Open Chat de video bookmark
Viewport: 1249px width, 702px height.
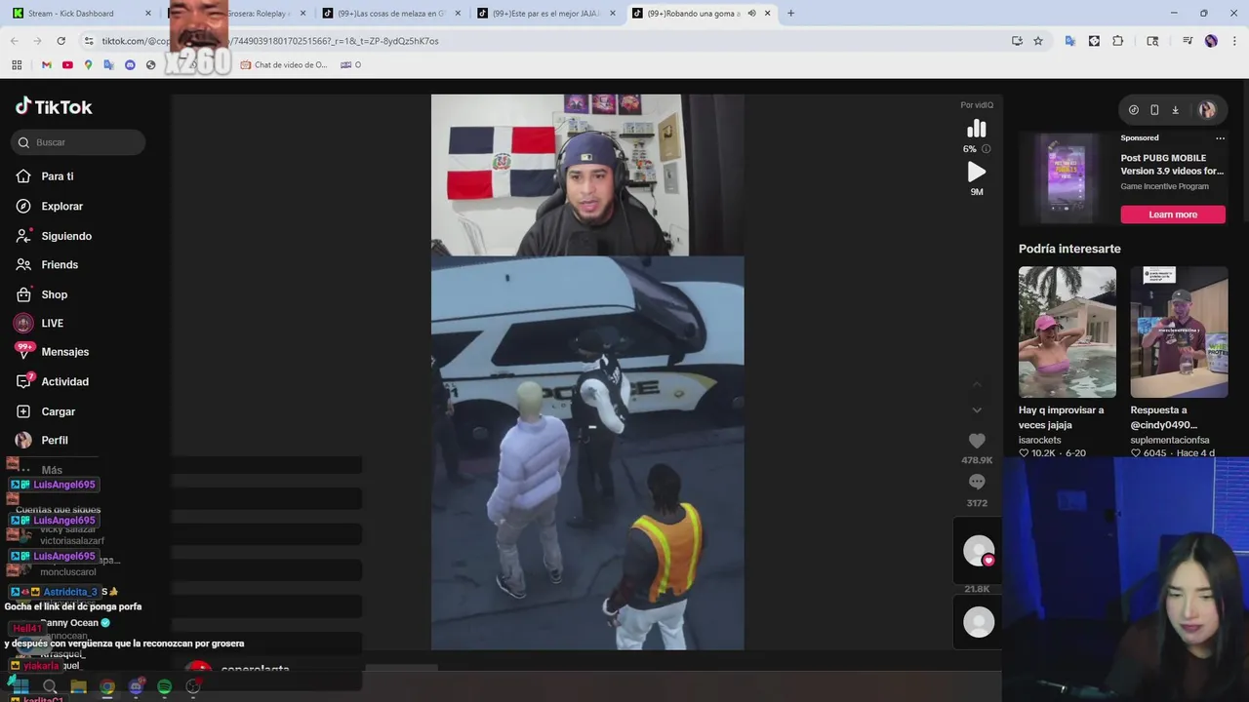tap(283, 65)
